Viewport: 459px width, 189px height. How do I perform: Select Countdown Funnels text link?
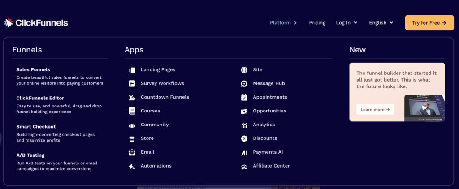[165, 97]
